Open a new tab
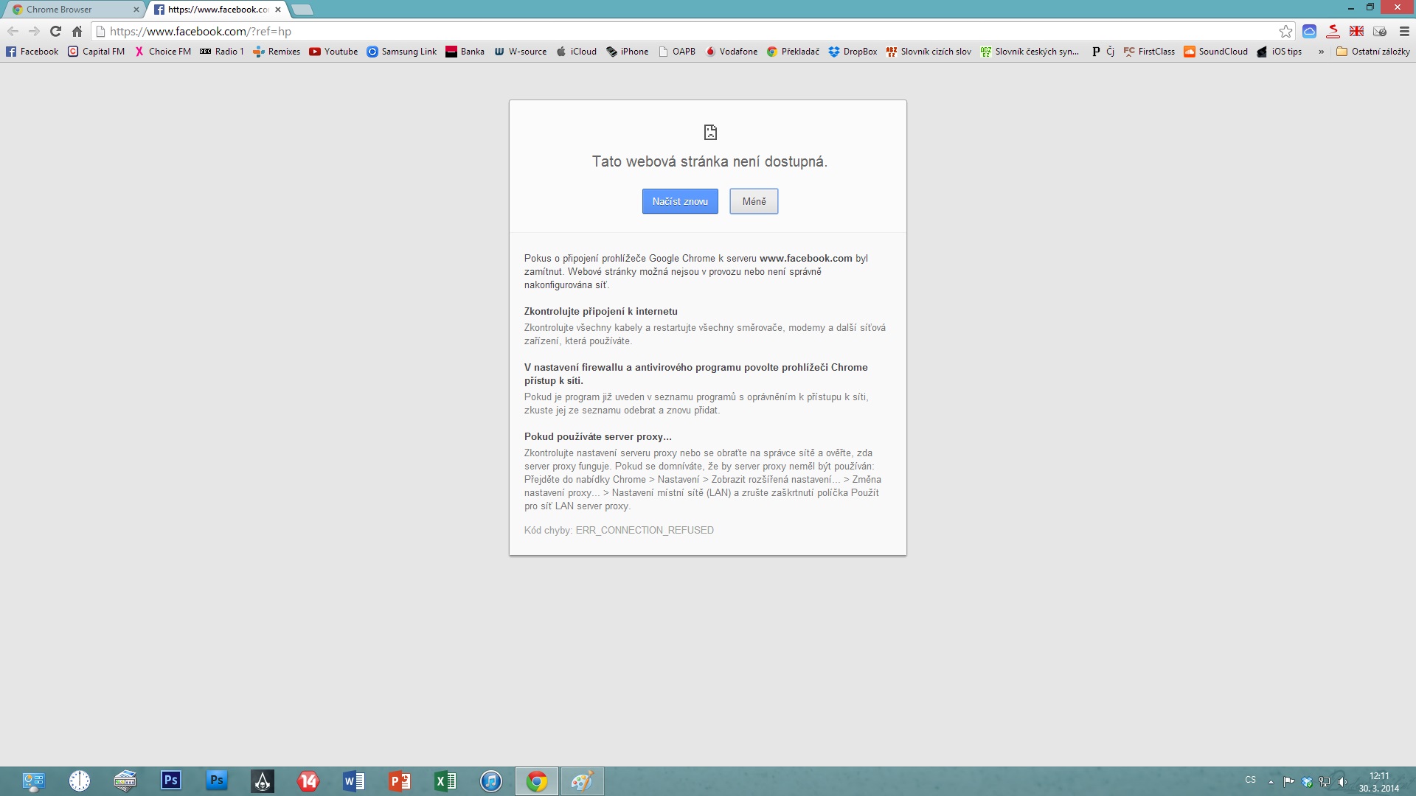The image size is (1416, 796). coord(302,10)
